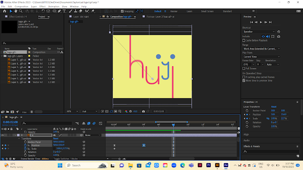Image resolution: width=303 pixels, height=170 pixels.
Task: Go to the Home screen icon
Action: [4, 11]
